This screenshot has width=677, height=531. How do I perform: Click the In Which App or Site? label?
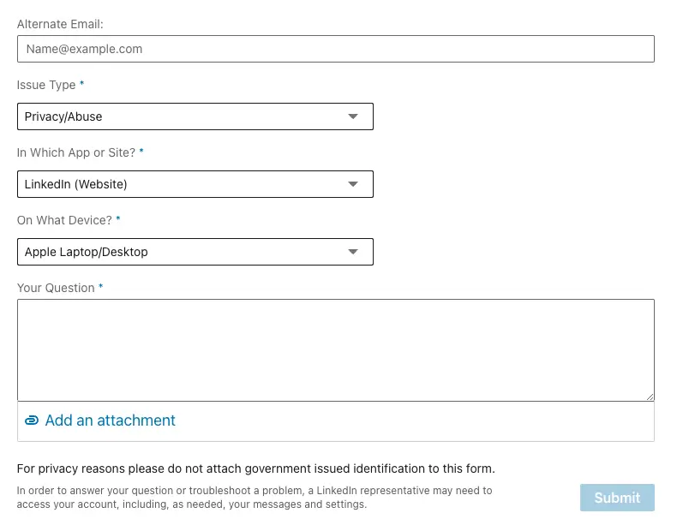[x=76, y=152]
